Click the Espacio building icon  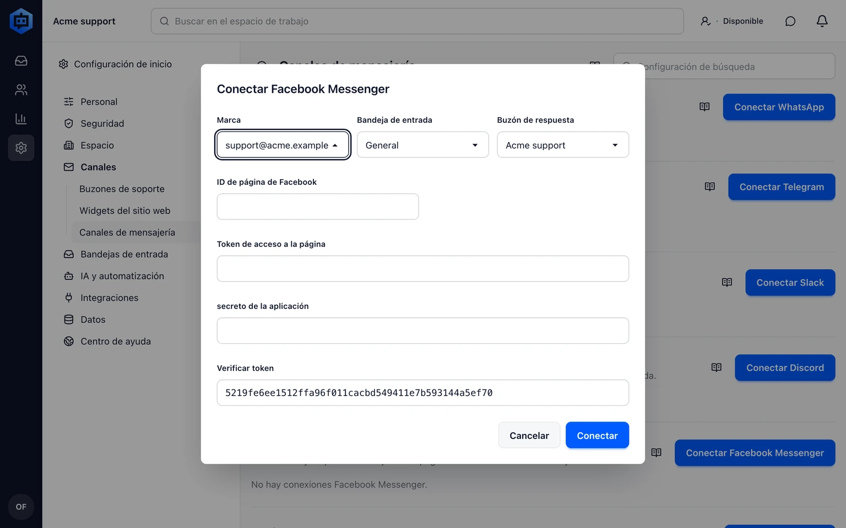(69, 145)
